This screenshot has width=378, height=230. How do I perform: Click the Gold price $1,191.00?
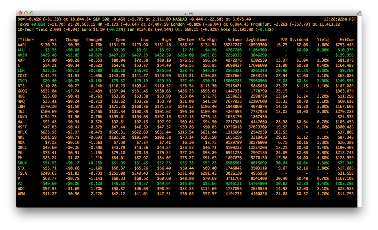pos(243,29)
